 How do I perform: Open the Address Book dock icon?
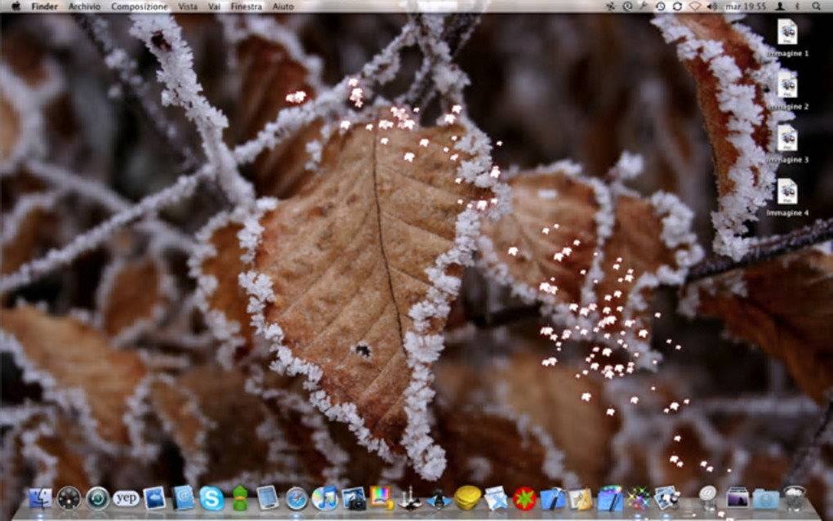183,499
